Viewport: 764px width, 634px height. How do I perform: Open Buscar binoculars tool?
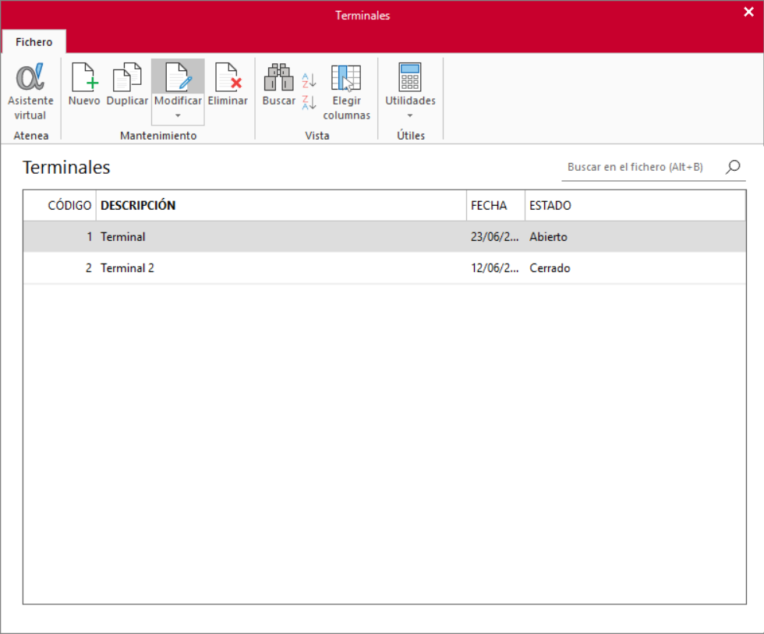pyautogui.click(x=279, y=77)
